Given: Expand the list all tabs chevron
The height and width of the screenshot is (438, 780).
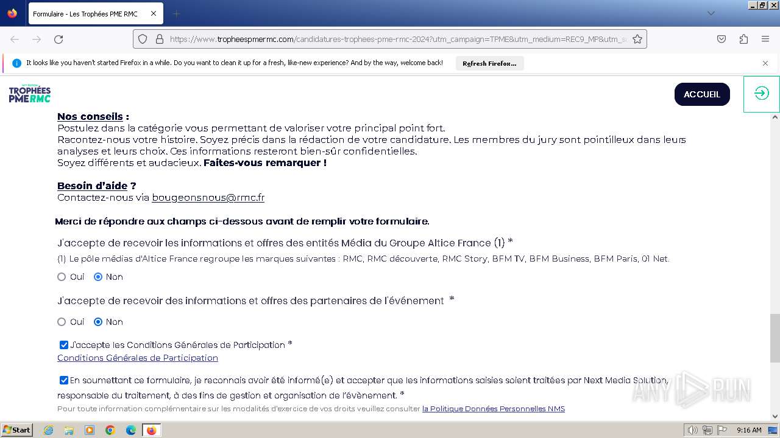Looking at the screenshot, I should (711, 13).
